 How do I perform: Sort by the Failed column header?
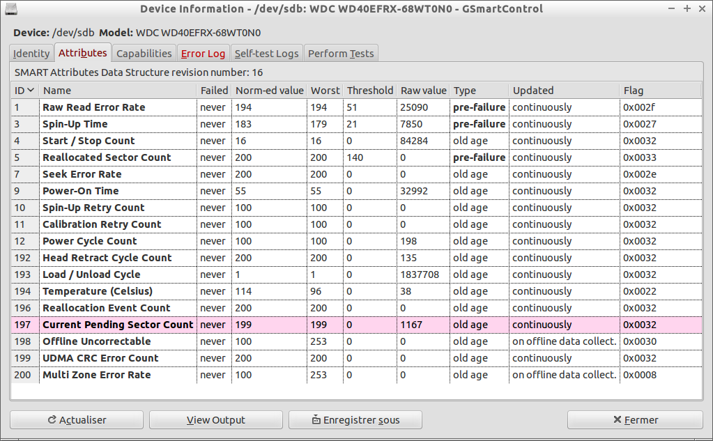(214, 91)
